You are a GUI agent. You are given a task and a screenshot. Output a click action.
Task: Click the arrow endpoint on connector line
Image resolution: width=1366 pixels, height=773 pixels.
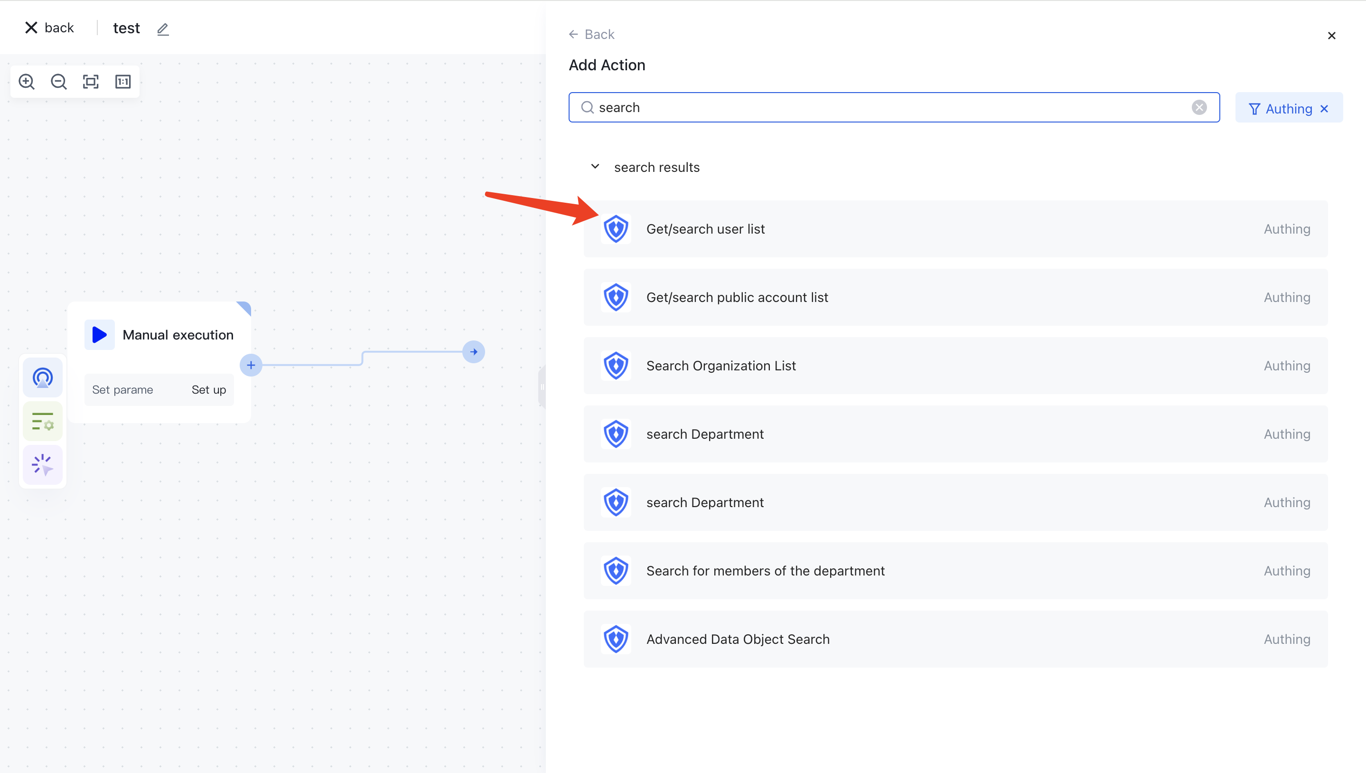[473, 352]
